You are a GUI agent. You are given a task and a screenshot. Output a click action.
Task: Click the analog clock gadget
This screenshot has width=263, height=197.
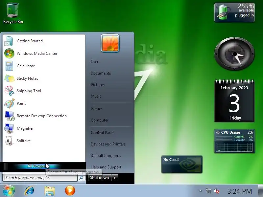pos(234,54)
